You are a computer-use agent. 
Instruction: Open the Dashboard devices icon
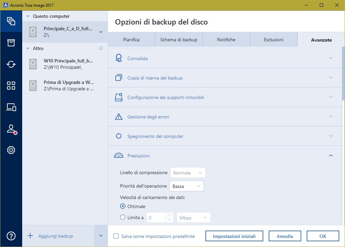click(11, 107)
